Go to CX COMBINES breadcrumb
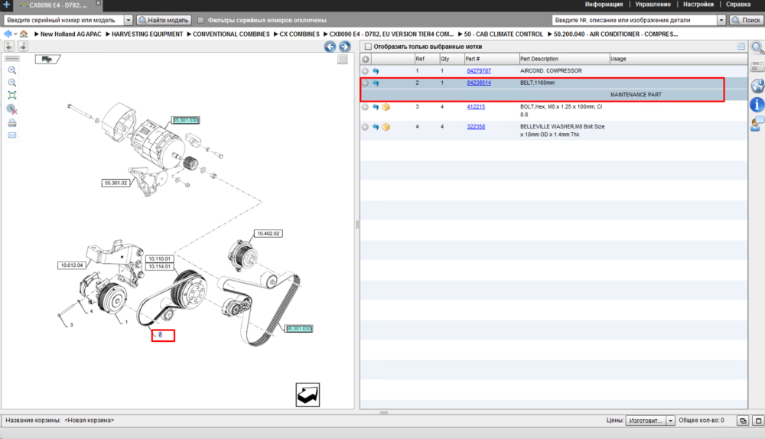This screenshot has width=765, height=439. point(300,34)
